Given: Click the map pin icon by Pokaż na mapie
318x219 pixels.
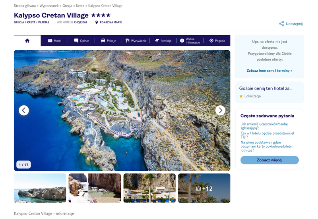Looking at the screenshot, I should click(x=97, y=22).
